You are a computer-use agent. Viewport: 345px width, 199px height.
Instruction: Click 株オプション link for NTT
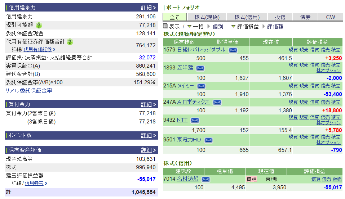pos(328,123)
